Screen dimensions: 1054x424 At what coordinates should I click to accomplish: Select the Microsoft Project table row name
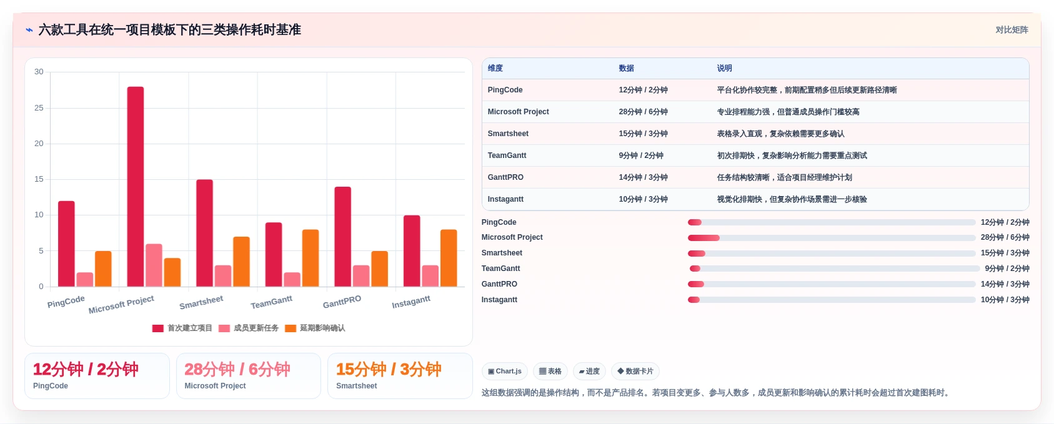coord(519,112)
